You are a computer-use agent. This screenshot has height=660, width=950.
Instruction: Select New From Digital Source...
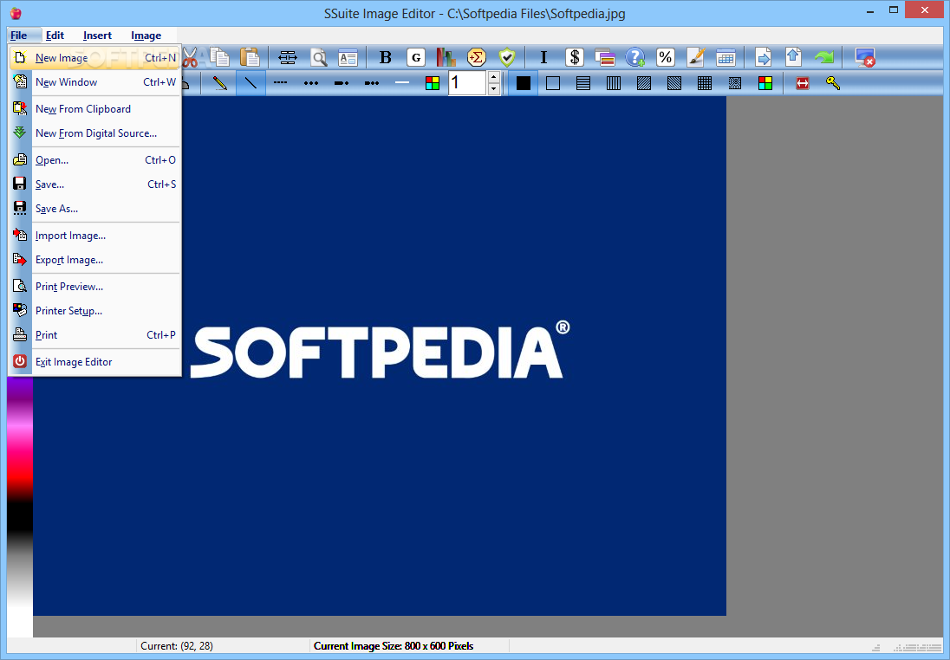[x=94, y=133]
